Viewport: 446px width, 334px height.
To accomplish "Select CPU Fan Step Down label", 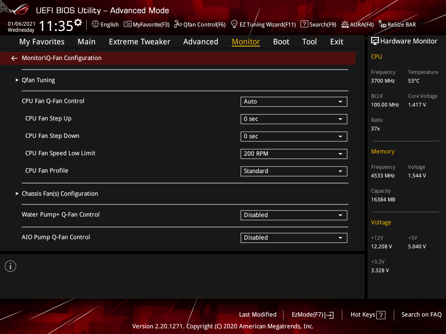I will coord(52,136).
